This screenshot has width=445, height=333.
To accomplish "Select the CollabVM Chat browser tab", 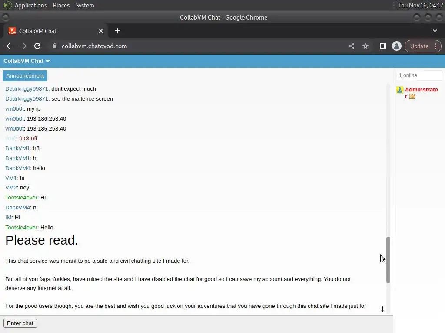I will 55,31.
